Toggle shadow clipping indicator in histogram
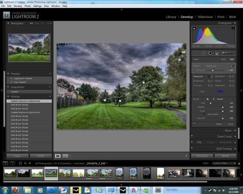Viewport: 243px width, 194px height. pos(194,28)
